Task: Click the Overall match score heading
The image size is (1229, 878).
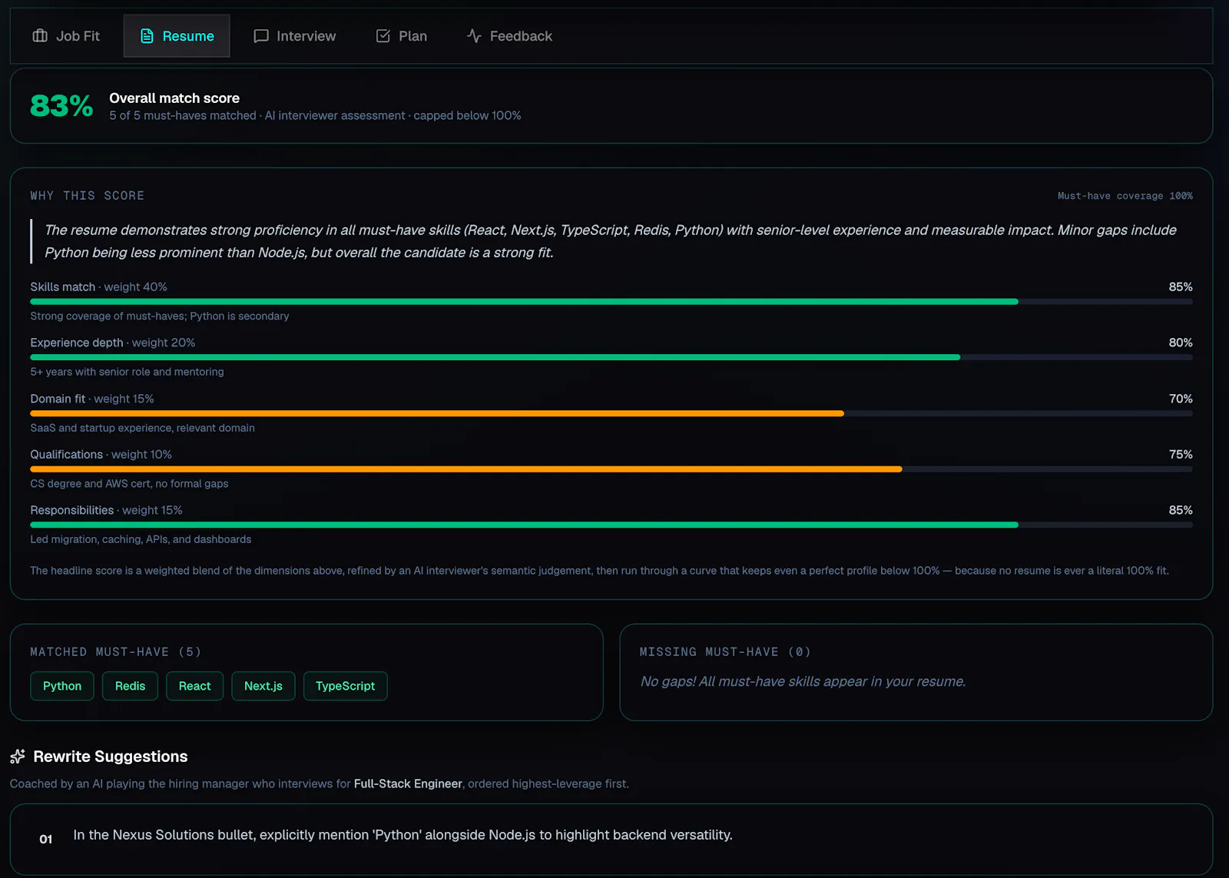Action: pos(174,98)
